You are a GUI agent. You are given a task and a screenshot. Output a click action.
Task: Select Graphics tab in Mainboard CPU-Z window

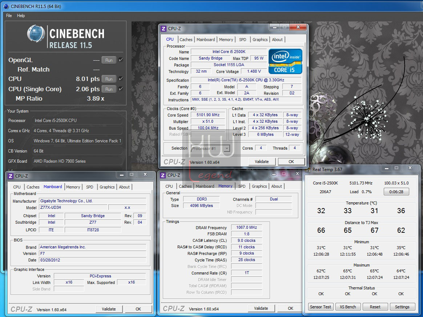point(107,187)
